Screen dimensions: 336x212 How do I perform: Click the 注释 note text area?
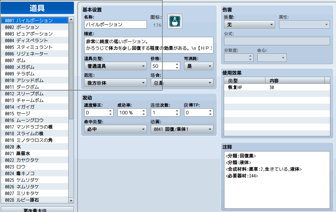[x=277, y=180]
